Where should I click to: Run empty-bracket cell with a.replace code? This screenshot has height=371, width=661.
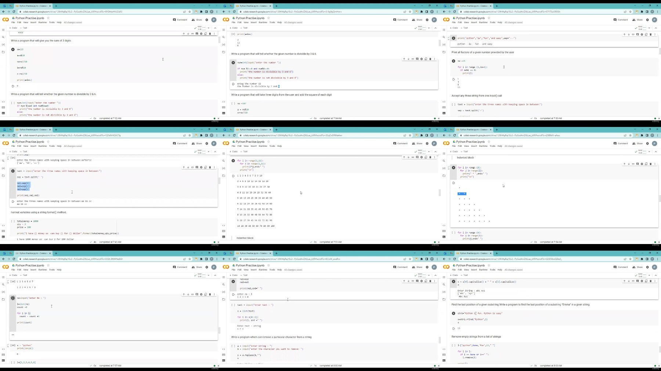(233, 346)
